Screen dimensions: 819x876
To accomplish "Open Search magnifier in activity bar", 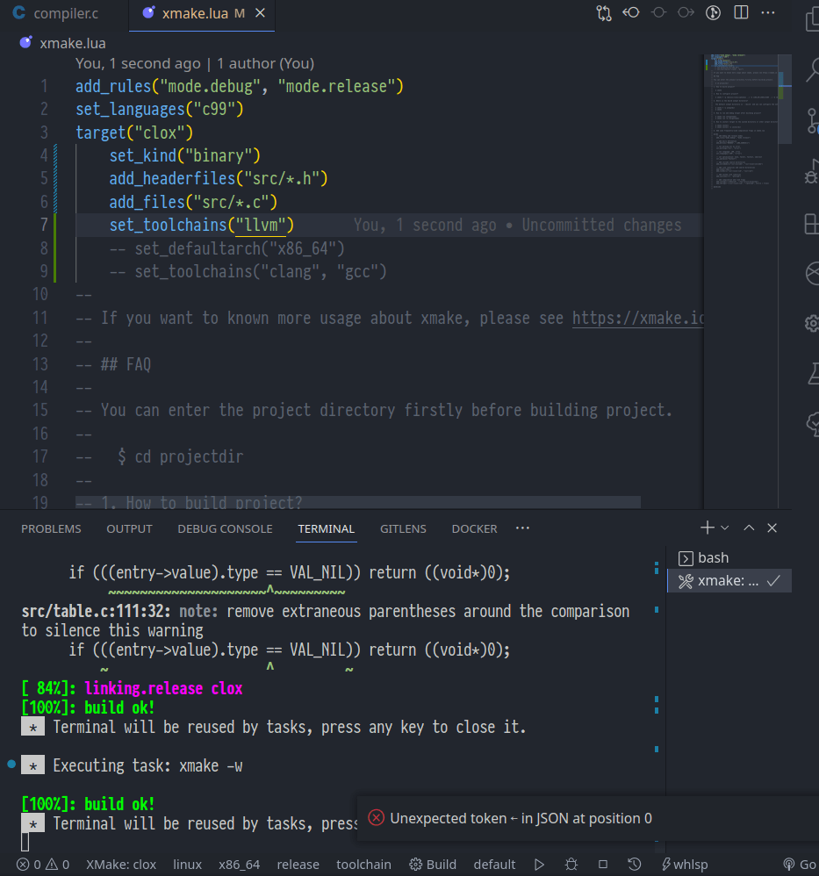I will [x=812, y=70].
